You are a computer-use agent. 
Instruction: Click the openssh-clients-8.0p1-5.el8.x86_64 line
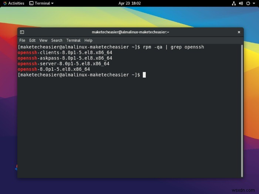coord(65,52)
